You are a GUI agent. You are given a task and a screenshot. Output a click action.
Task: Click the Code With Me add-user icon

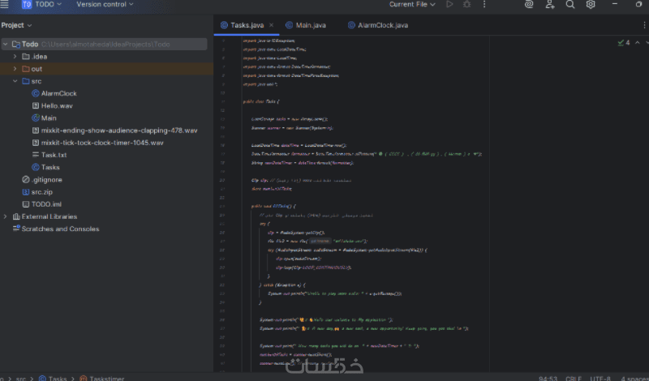click(x=550, y=5)
